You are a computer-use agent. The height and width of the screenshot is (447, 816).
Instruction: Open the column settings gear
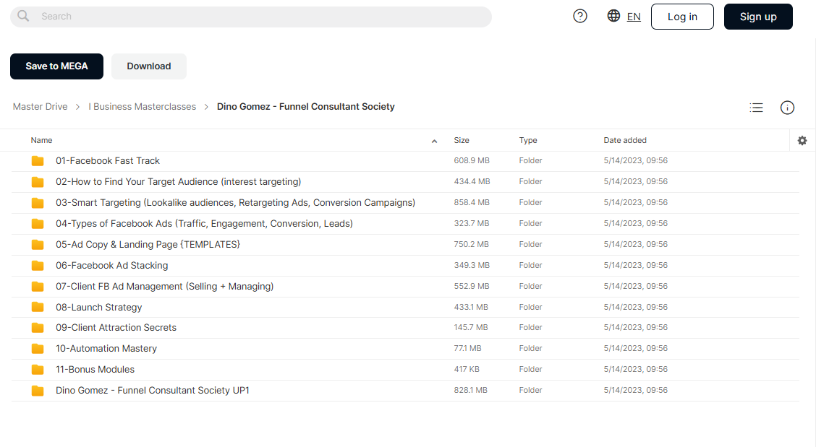[802, 140]
